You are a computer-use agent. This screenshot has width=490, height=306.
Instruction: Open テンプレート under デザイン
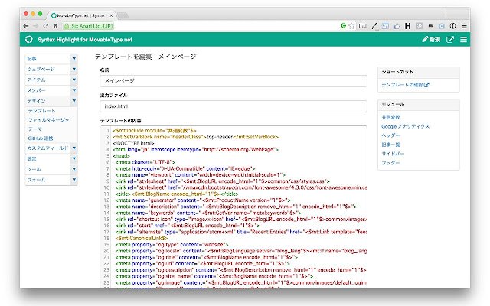click(x=41, y=111)
